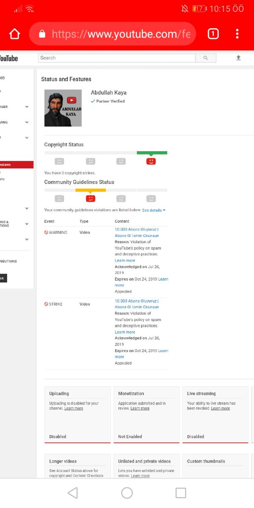Click 'Disabled' status in Live streaming card
Viewport: 254px width, 508px height.
tap(196, 436)
